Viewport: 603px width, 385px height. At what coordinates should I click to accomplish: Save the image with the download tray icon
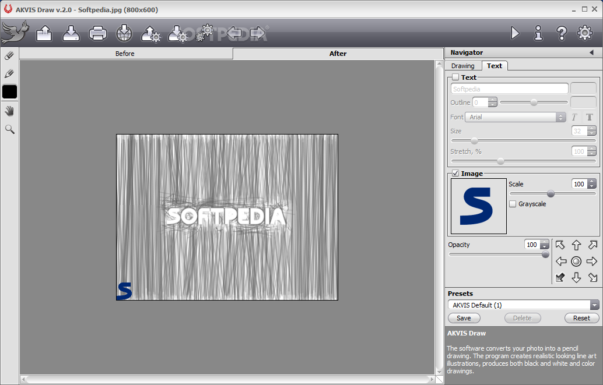coord(71,33)
